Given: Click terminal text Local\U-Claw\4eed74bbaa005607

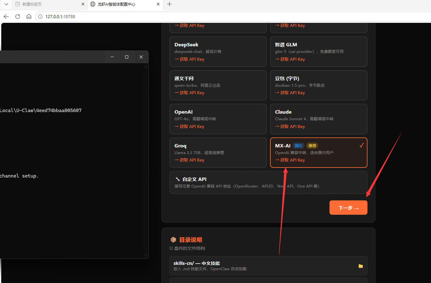Looking at the screenshot, I should (x=41, y=110).
